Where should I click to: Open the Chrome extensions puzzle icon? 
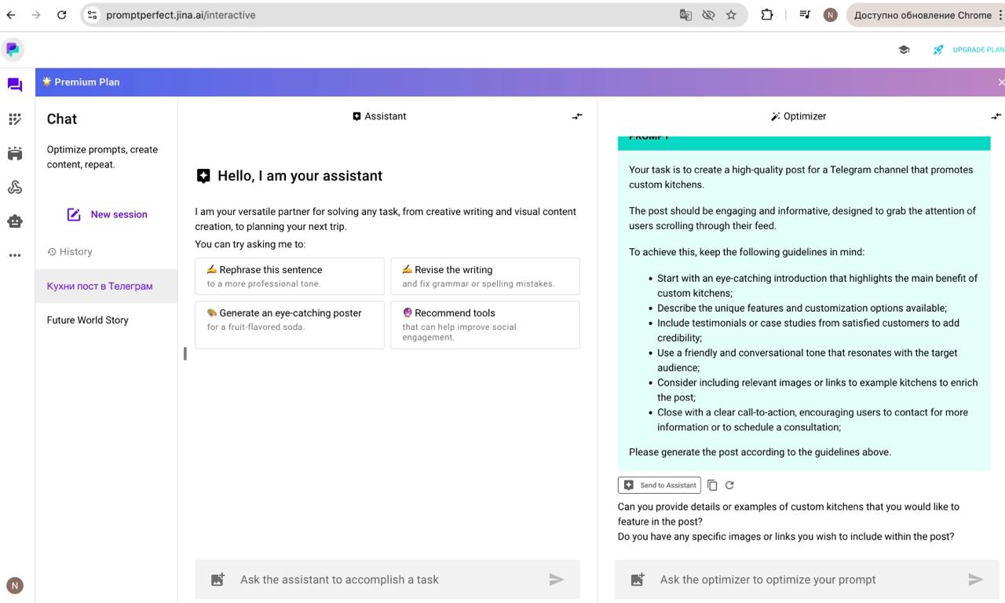tap(767, 15)
